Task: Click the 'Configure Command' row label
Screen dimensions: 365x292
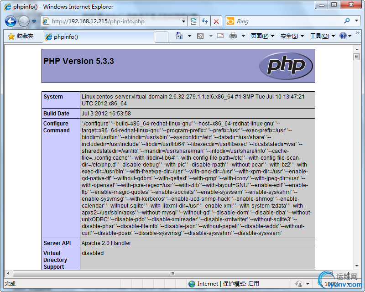Action: (x=56, y=127)
